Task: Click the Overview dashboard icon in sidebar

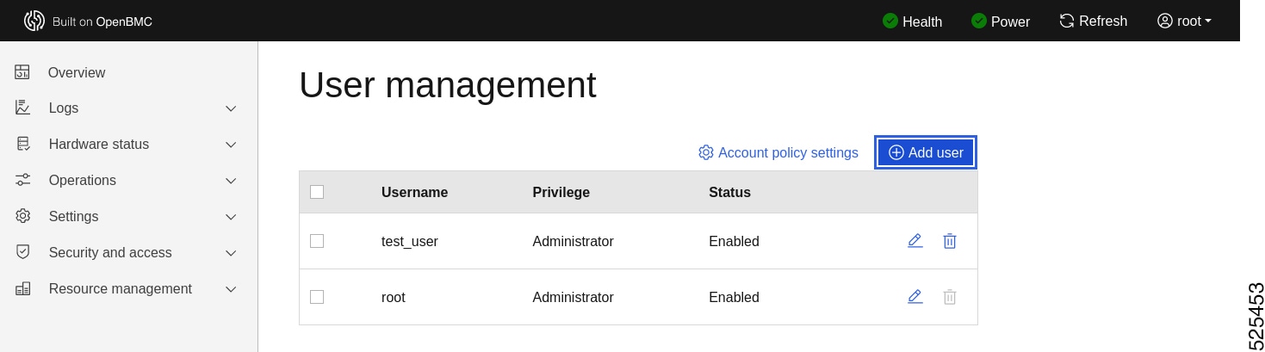Action: [22, 72]
